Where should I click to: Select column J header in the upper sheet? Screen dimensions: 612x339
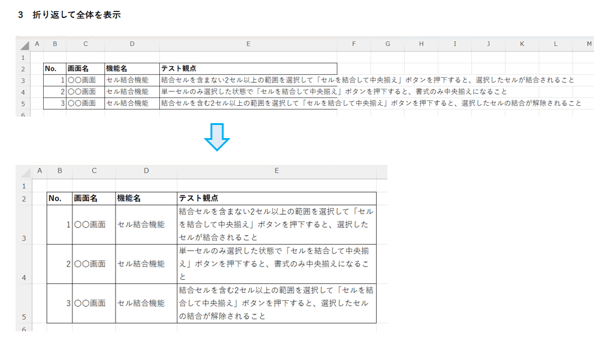coord(488,44)
